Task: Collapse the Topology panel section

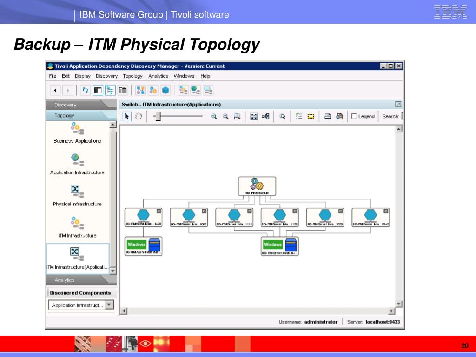Action: tap(80, 115)
